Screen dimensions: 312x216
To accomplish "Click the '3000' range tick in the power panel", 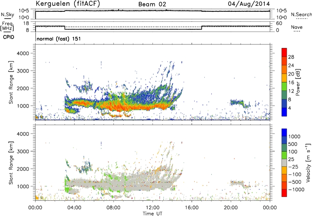I will [x=23, y=71].
